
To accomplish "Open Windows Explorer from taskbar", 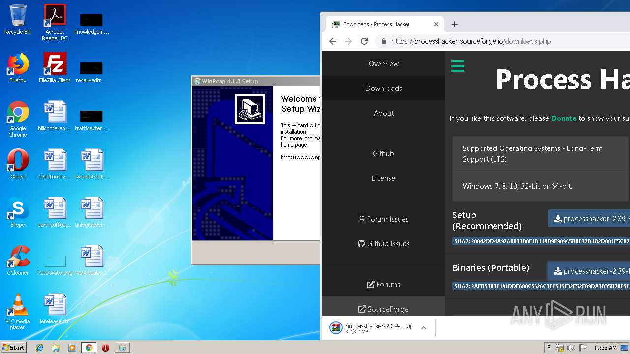I will [56, 348].
